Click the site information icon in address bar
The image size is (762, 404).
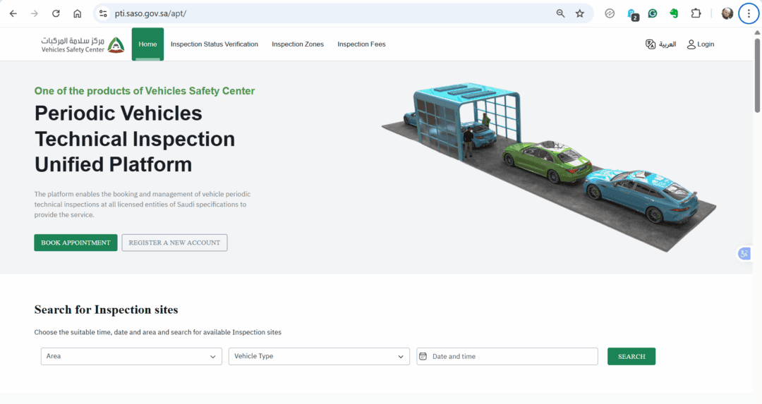tap(103, 13)
